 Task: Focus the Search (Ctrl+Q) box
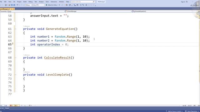pyautogui.click(x=83, y=2)
